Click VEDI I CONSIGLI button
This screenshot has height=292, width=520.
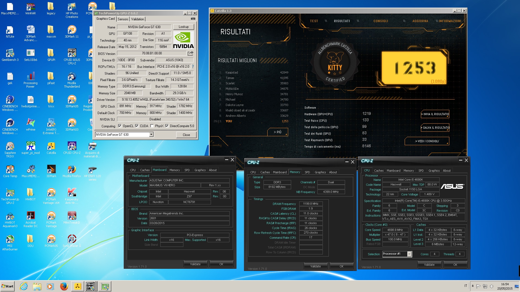click(x=427, y=141)
